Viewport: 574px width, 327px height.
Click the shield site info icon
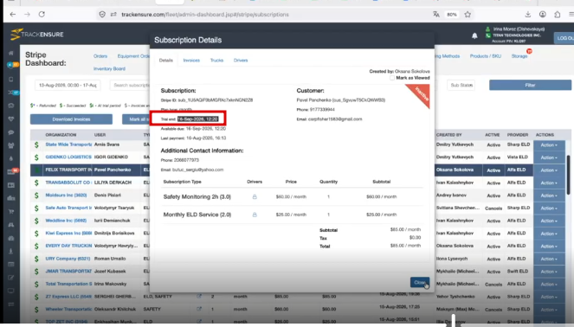point(102,14)
